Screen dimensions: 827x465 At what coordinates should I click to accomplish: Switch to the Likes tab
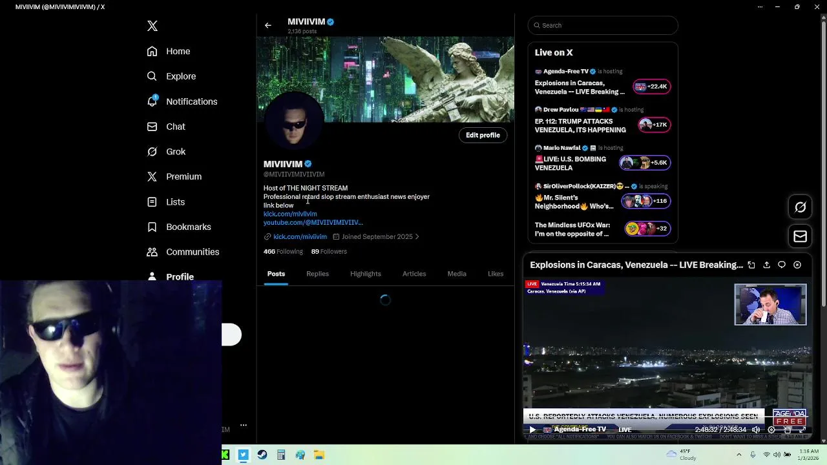point(496,274)
